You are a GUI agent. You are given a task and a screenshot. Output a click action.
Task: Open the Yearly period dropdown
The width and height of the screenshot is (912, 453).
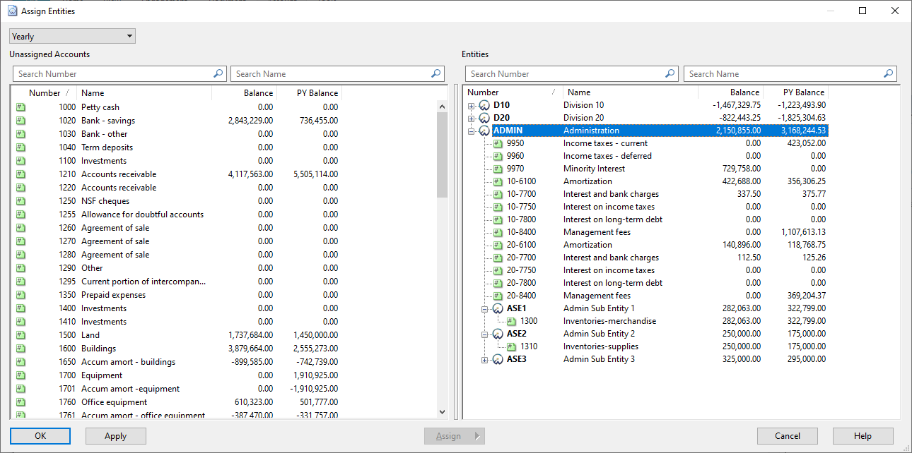pos(72,37)
